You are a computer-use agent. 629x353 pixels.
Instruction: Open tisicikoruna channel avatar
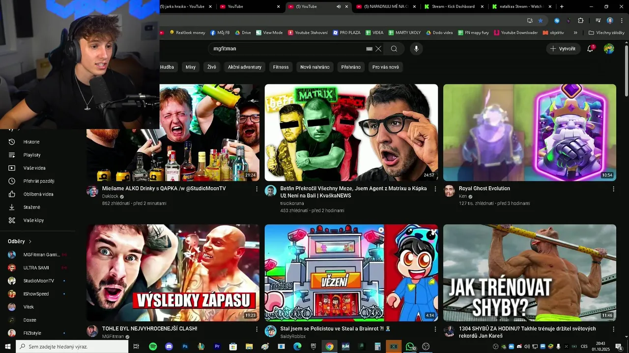(x=270, y=191)
